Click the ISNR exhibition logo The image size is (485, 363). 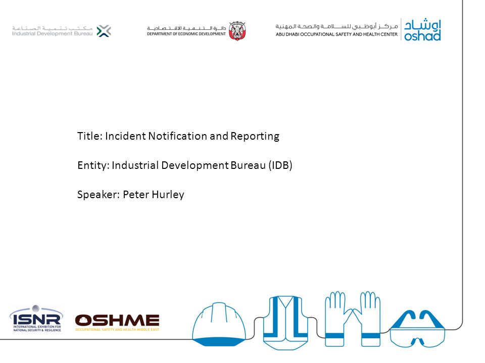coord(36,319)
